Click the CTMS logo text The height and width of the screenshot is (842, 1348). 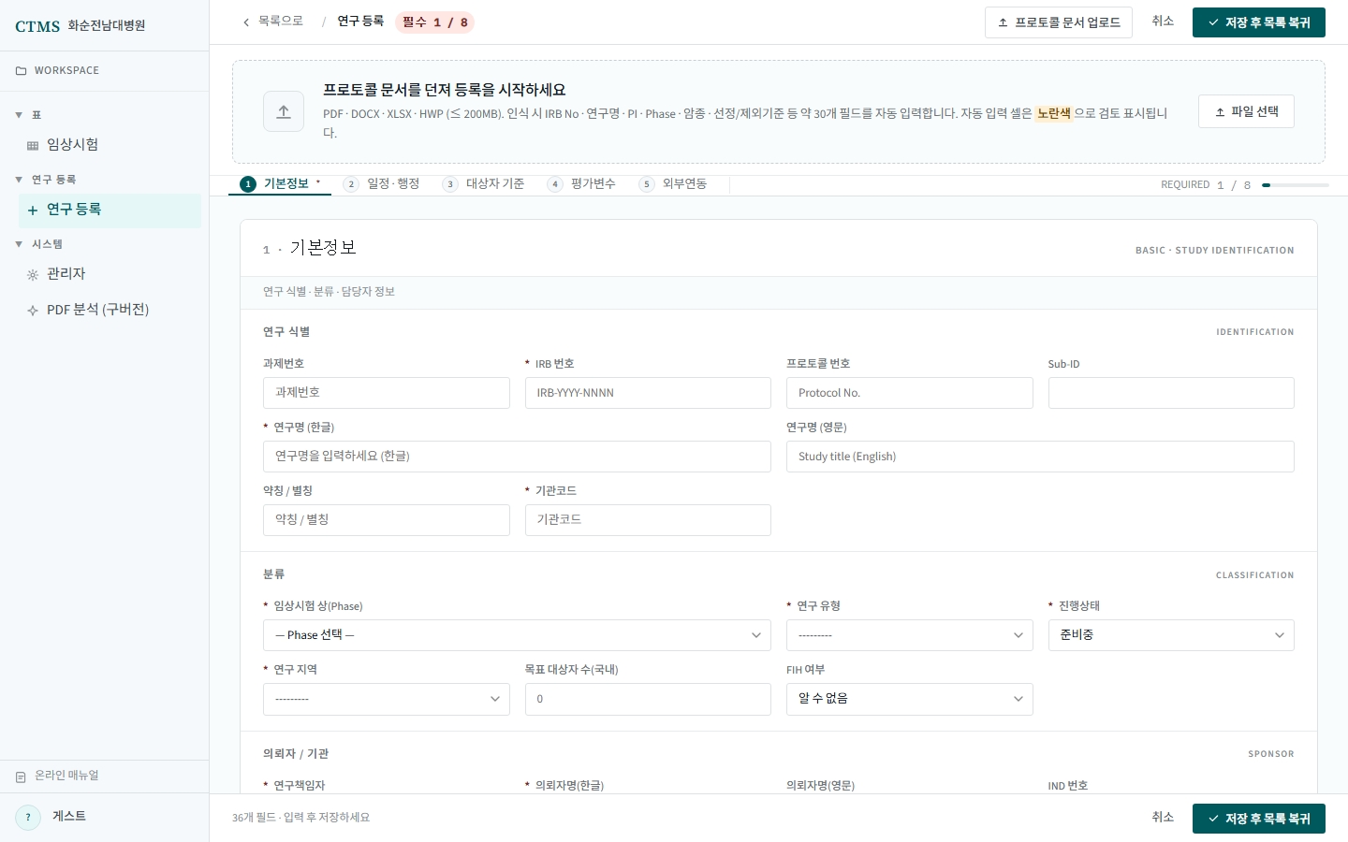(37, 26)
